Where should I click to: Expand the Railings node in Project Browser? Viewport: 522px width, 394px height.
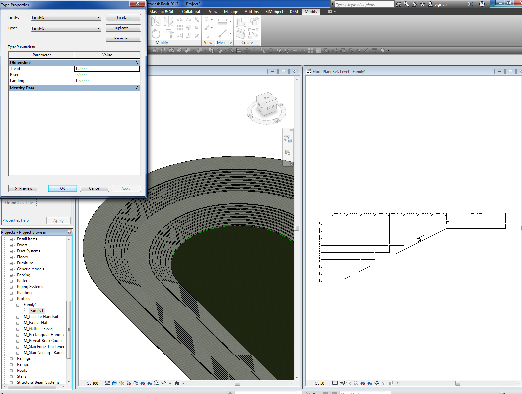coord(11,359)
